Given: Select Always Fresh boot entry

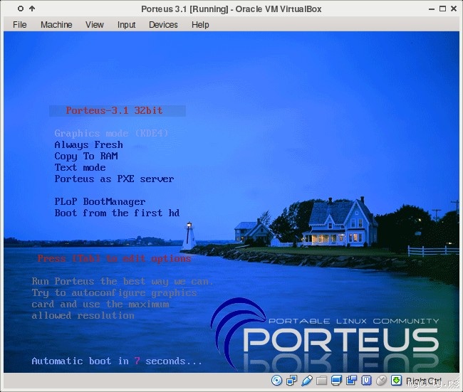Looking at the screenshot, I should click(88, 145).
